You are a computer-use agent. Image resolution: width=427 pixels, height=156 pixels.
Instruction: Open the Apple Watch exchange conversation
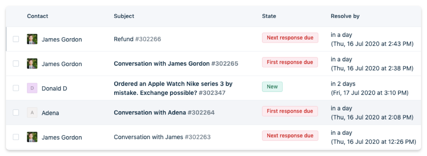173,88
